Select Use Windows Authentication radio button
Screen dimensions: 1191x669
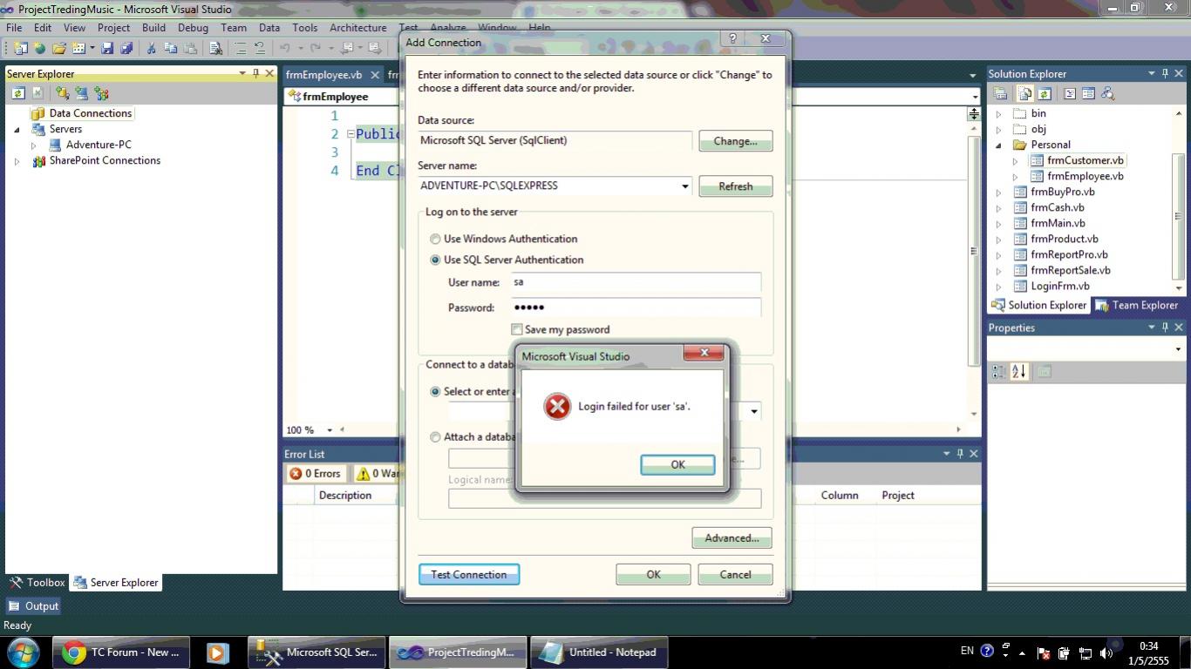tap(435, 239)
